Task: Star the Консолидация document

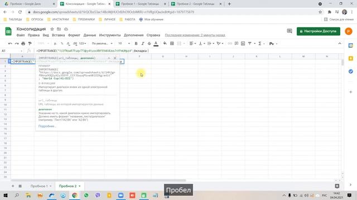Action: (x=52, y=29)
